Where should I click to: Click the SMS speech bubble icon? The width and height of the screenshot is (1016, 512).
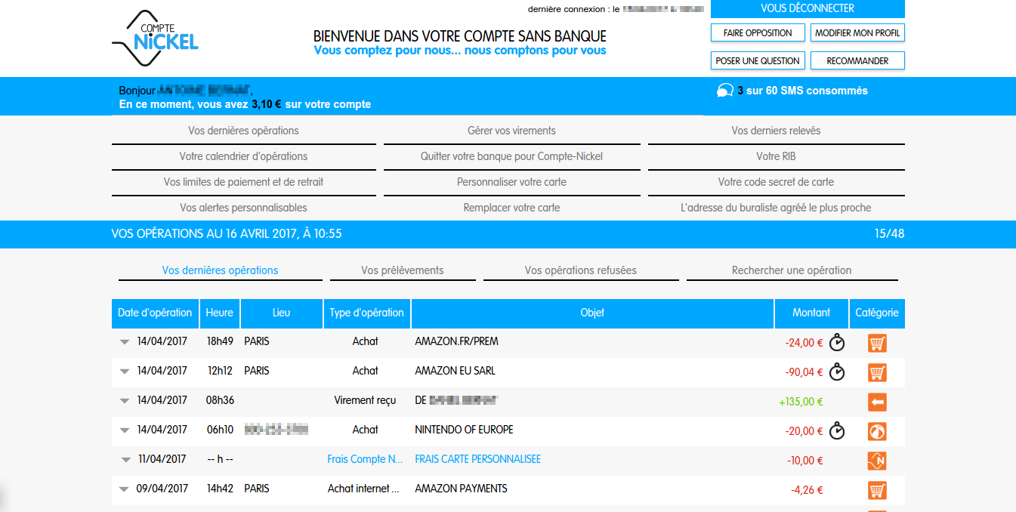[x=724, y=91]
